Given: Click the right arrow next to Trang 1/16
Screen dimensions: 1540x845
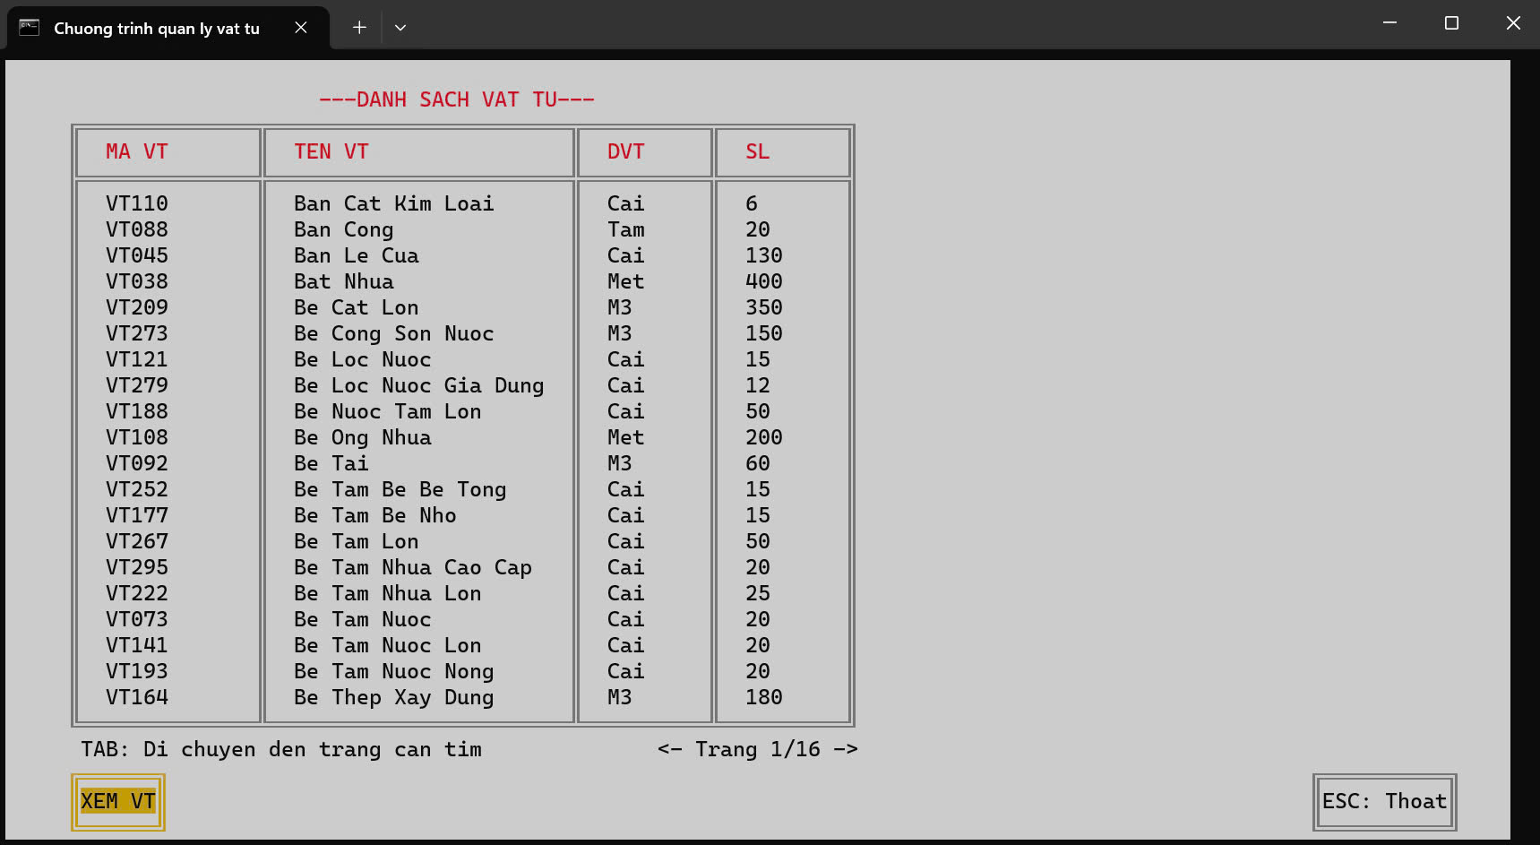Looking at the screenshot, I should click(846, 750).
